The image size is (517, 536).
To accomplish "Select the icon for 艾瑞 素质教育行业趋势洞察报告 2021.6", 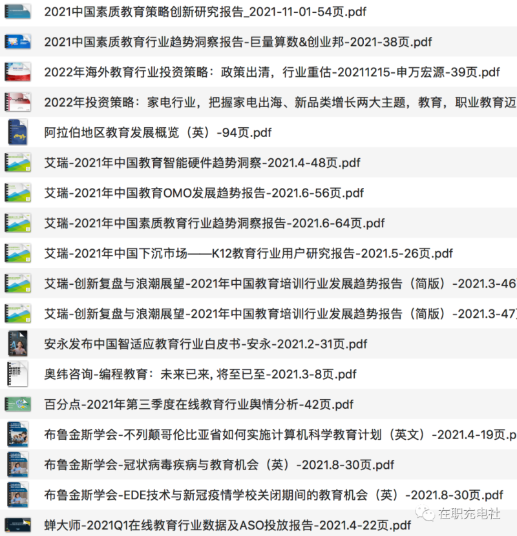I will (x=17, y=223).
